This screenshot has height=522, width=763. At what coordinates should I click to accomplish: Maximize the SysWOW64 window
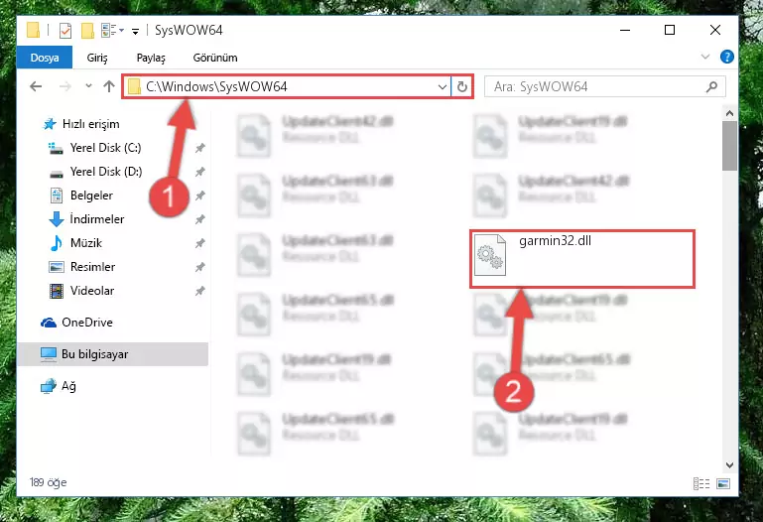pyautogui.click(x=670, y=30)
